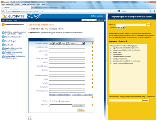Select the N gender radio button
The width and height of the screenshot is (157, 121).
point(55,101)
